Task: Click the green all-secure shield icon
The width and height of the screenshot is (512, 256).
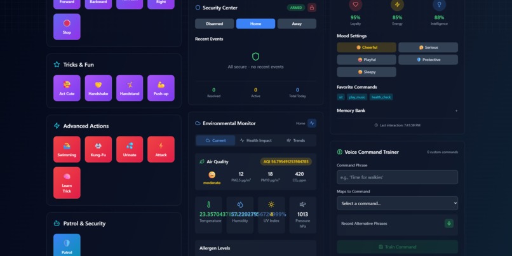Action: tap(255, 57)
